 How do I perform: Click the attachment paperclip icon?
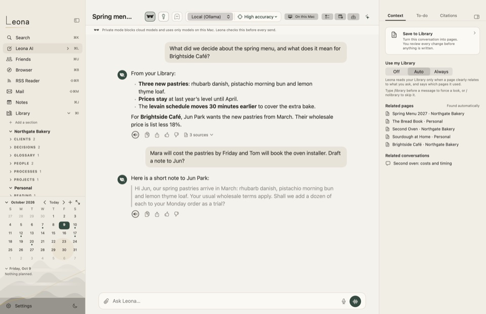click(106, 301)
